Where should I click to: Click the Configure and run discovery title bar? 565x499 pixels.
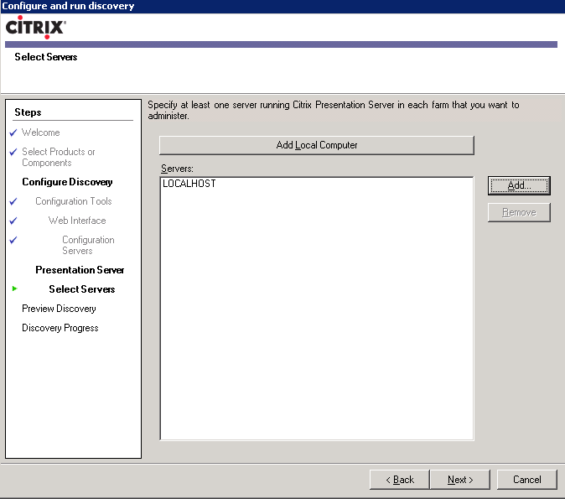tap(282, 6)
